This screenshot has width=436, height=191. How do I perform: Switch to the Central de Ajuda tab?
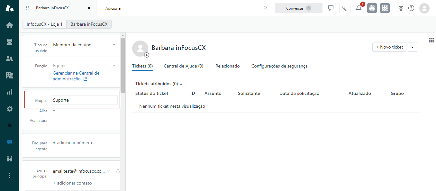tap(183, 66)
